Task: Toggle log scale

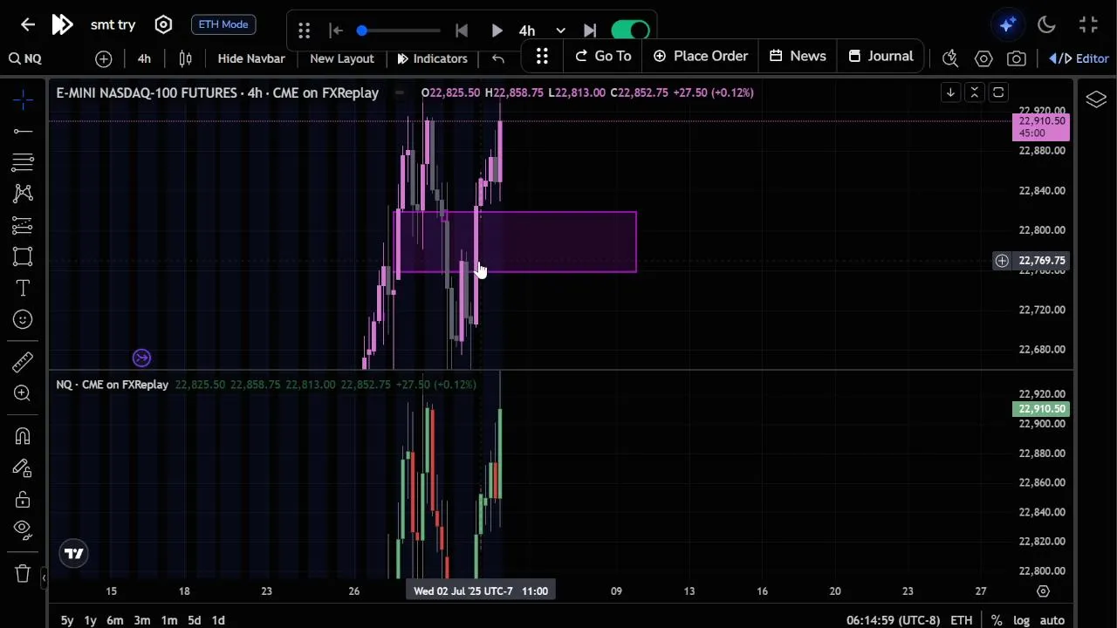Action: coord(1021,620)
